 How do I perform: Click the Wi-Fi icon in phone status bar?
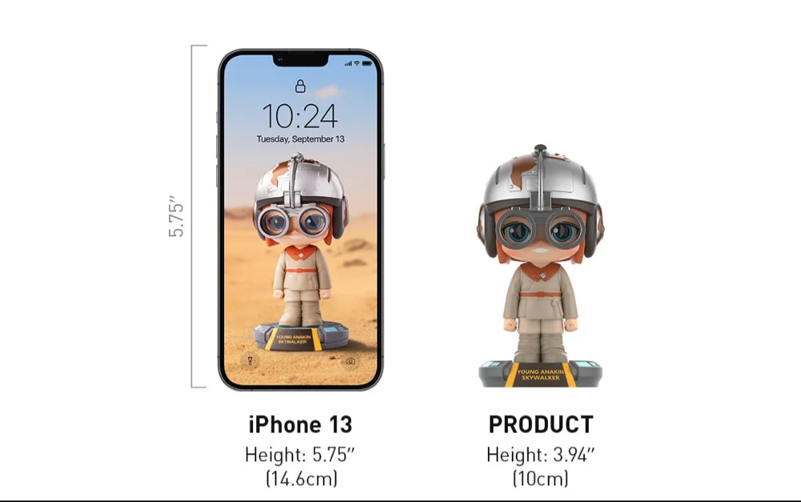point(356,64)
